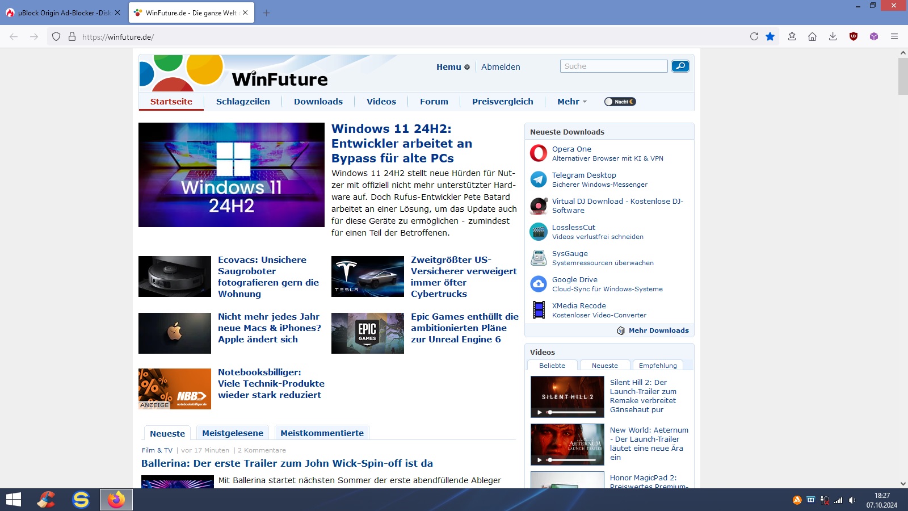Open the Firefox downloads panel
This screenshot has width=908, height=511.
click(833, 36)
